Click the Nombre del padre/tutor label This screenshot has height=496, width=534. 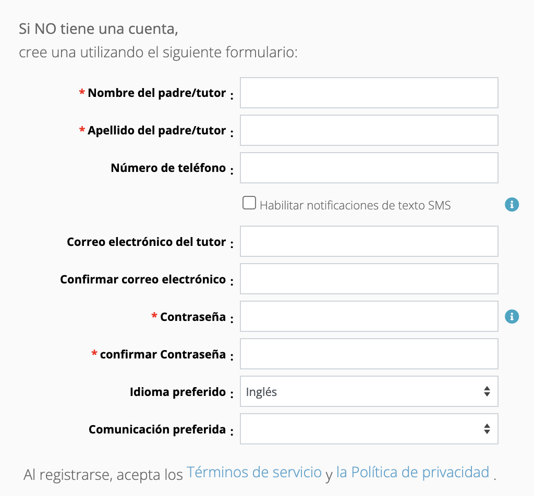click(156, 93)
